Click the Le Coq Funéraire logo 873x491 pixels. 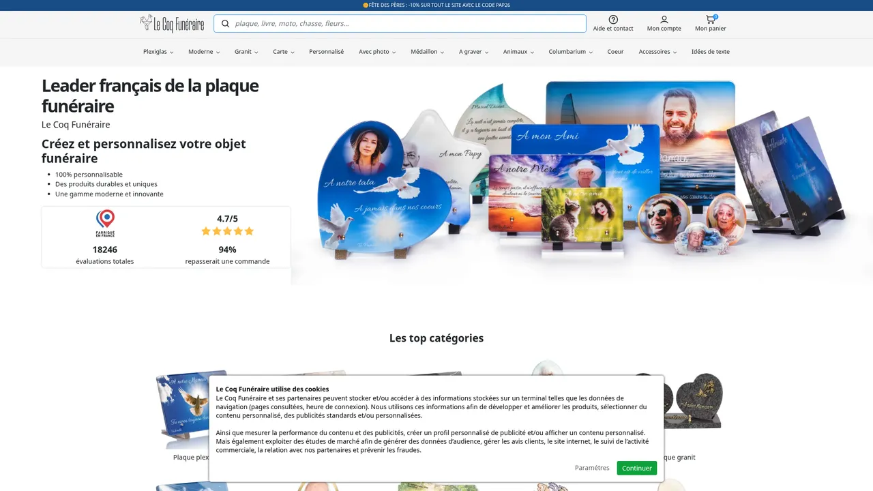(x=172, y=24)
